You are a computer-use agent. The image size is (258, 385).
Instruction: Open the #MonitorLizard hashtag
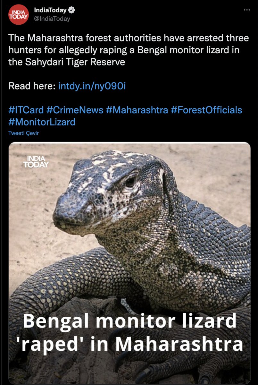pos(42,122)
